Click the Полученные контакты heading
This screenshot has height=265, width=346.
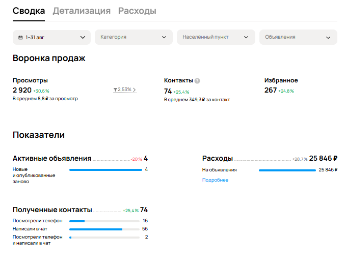[52, 210]
